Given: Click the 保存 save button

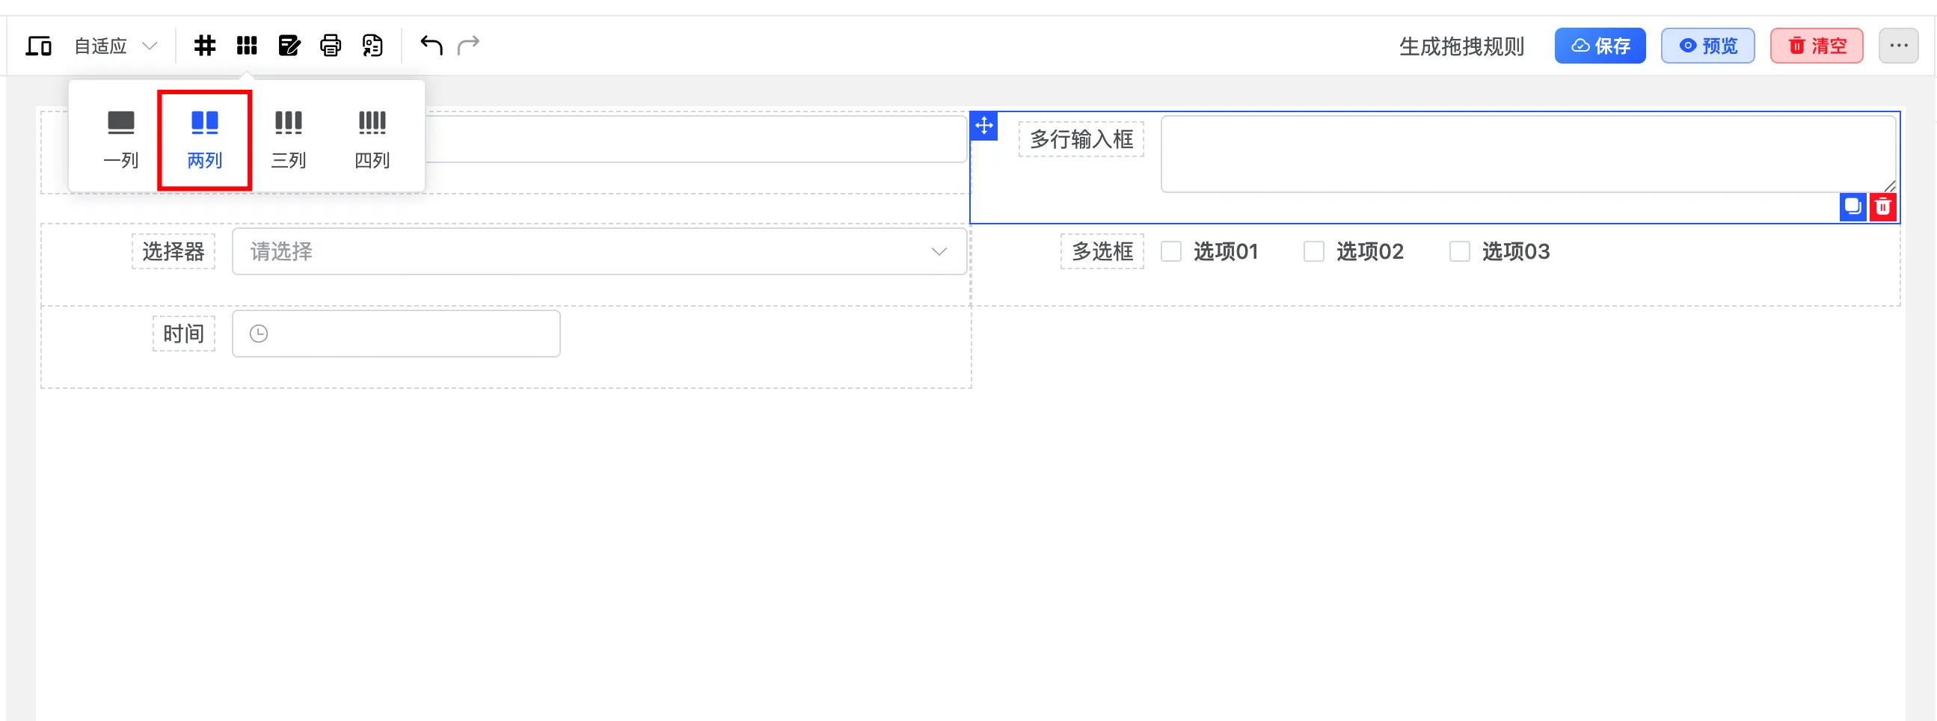Looking at the screenshot, I should pyautogui.click(x=1600, y=45).
